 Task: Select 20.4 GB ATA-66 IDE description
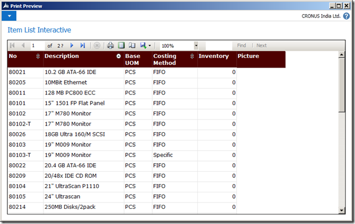tap(70, 165)
